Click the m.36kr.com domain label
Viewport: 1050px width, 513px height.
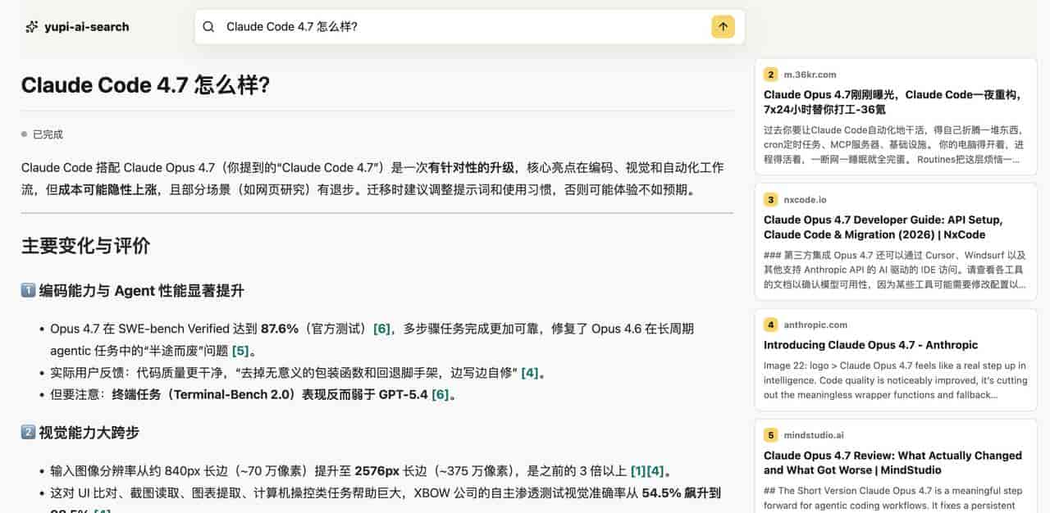[810, 75]
